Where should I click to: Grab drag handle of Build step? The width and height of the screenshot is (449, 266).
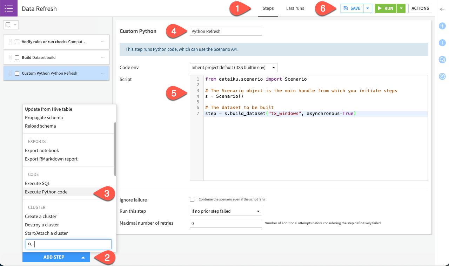(11, 57)
